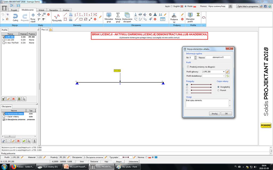Image resolution: width=273 pixels, height=170 pixels.
Task: Click the binoculars help search icon
Action: [x=230, y=6]
